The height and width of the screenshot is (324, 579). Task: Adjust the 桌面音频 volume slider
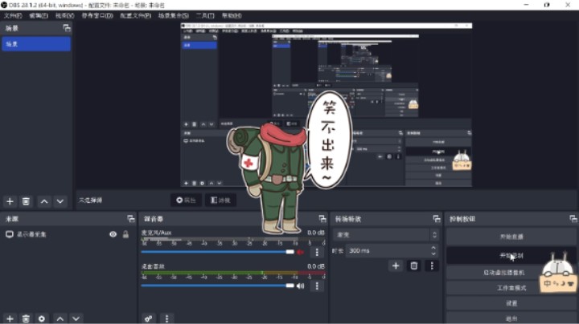click(217, 286)
